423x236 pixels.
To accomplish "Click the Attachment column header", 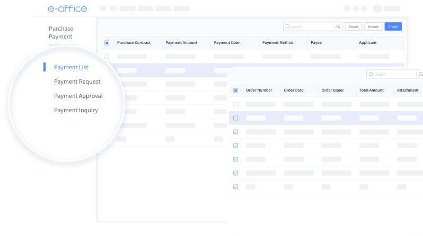I will (x=408, y=90).
